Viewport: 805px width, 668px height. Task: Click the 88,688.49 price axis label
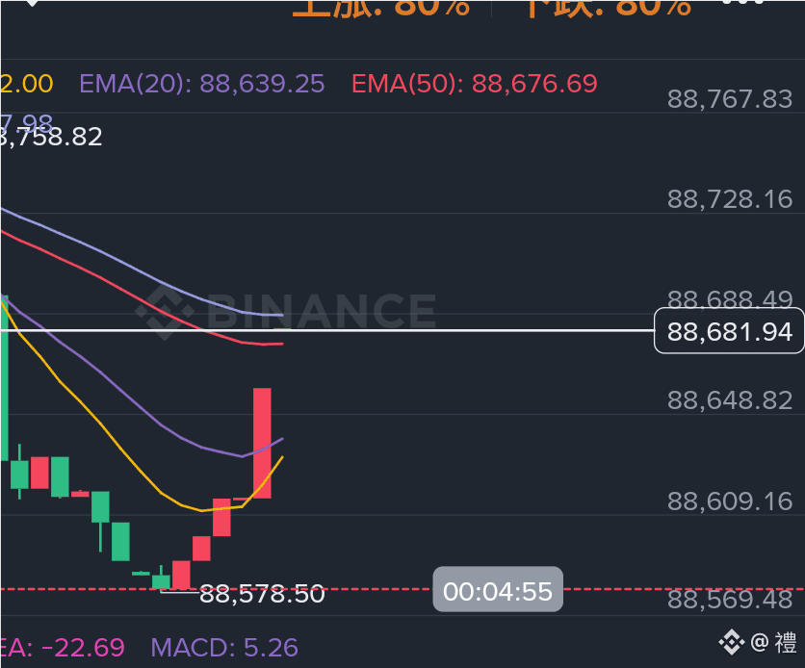click(x=730, y=298)
